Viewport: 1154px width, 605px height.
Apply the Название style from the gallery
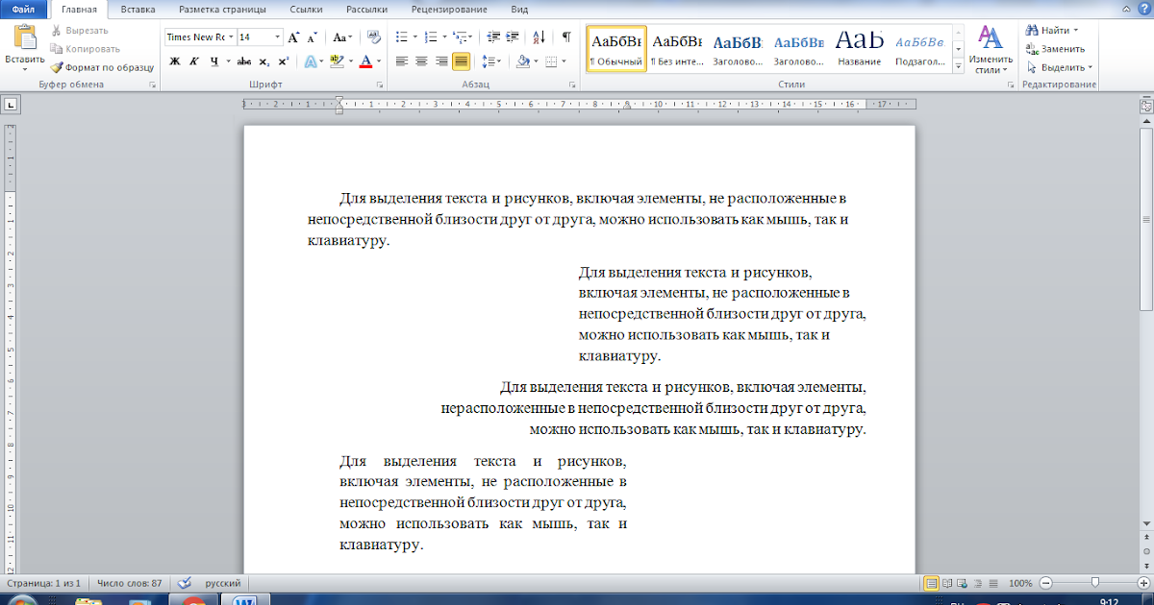coord(859,49)
